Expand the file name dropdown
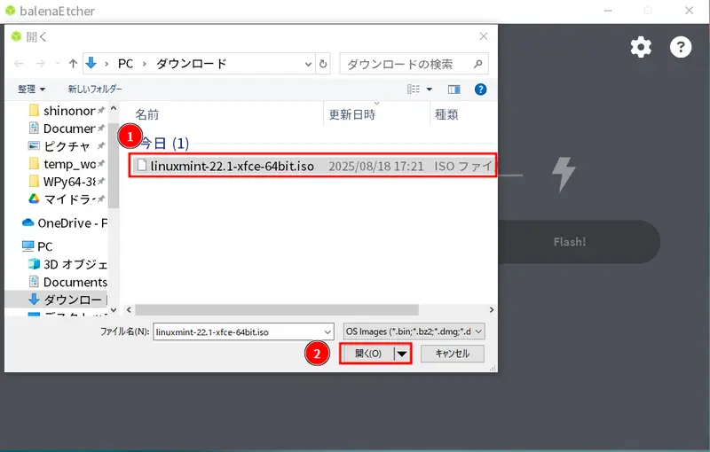 tap(327, 331)
